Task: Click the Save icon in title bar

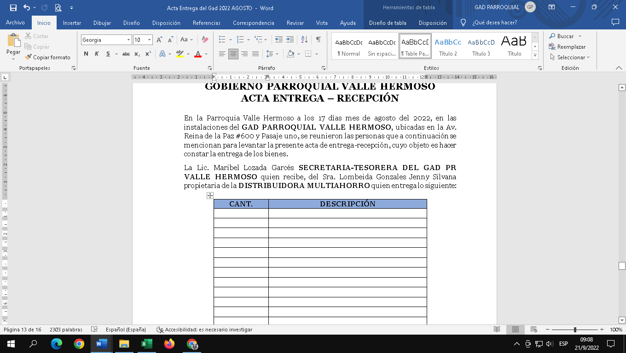Action: tap(13, 8)
